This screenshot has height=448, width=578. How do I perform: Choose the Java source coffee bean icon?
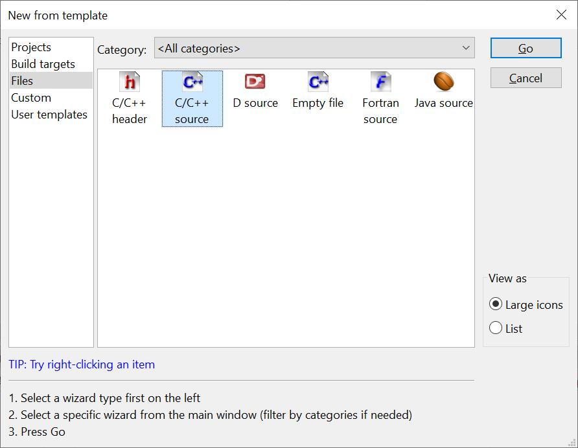coord(444,82)
